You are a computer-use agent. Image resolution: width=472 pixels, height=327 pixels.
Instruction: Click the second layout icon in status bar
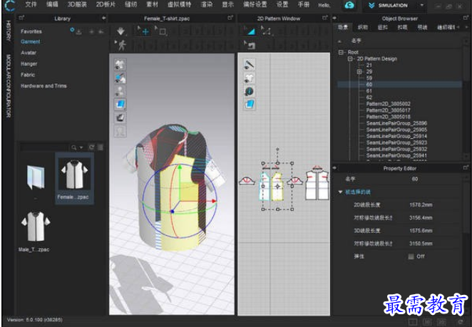point(428,322)
